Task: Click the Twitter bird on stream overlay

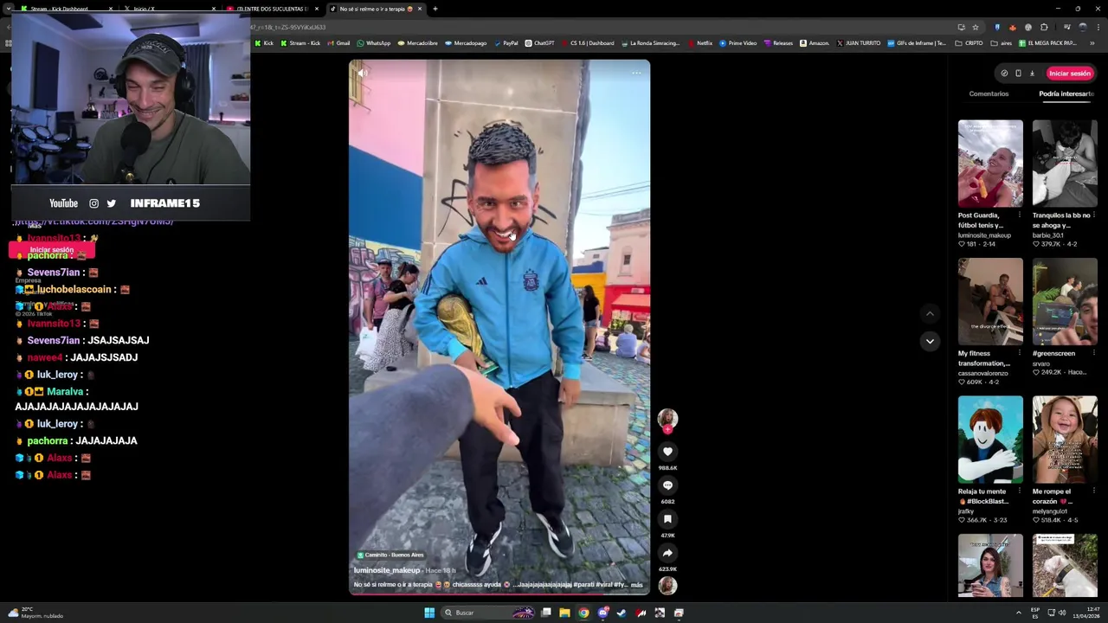Action: (x=111, y=203)
